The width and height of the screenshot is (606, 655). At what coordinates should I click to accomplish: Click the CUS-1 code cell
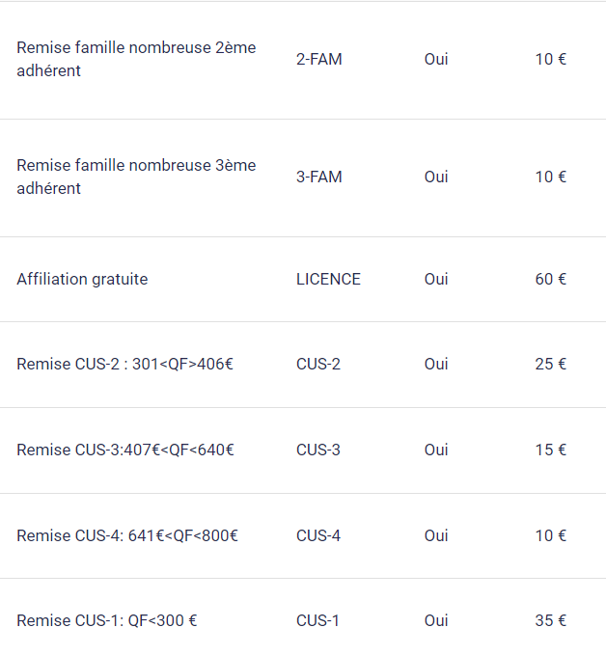(317, 620)
